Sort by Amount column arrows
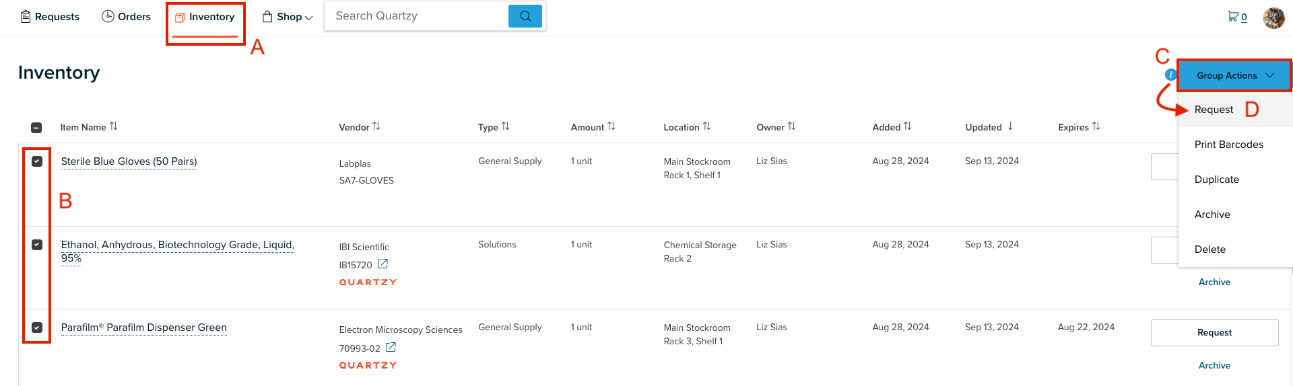Screen dimensions: 1293x386 click(x=611, y=126)
